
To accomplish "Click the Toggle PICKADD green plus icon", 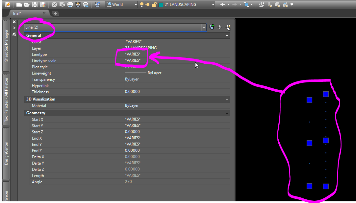I will point(211,27).
